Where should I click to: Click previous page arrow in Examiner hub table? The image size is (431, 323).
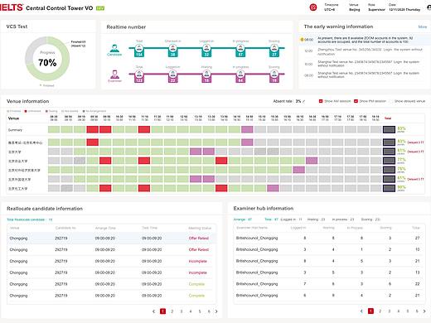coord(361,311)
